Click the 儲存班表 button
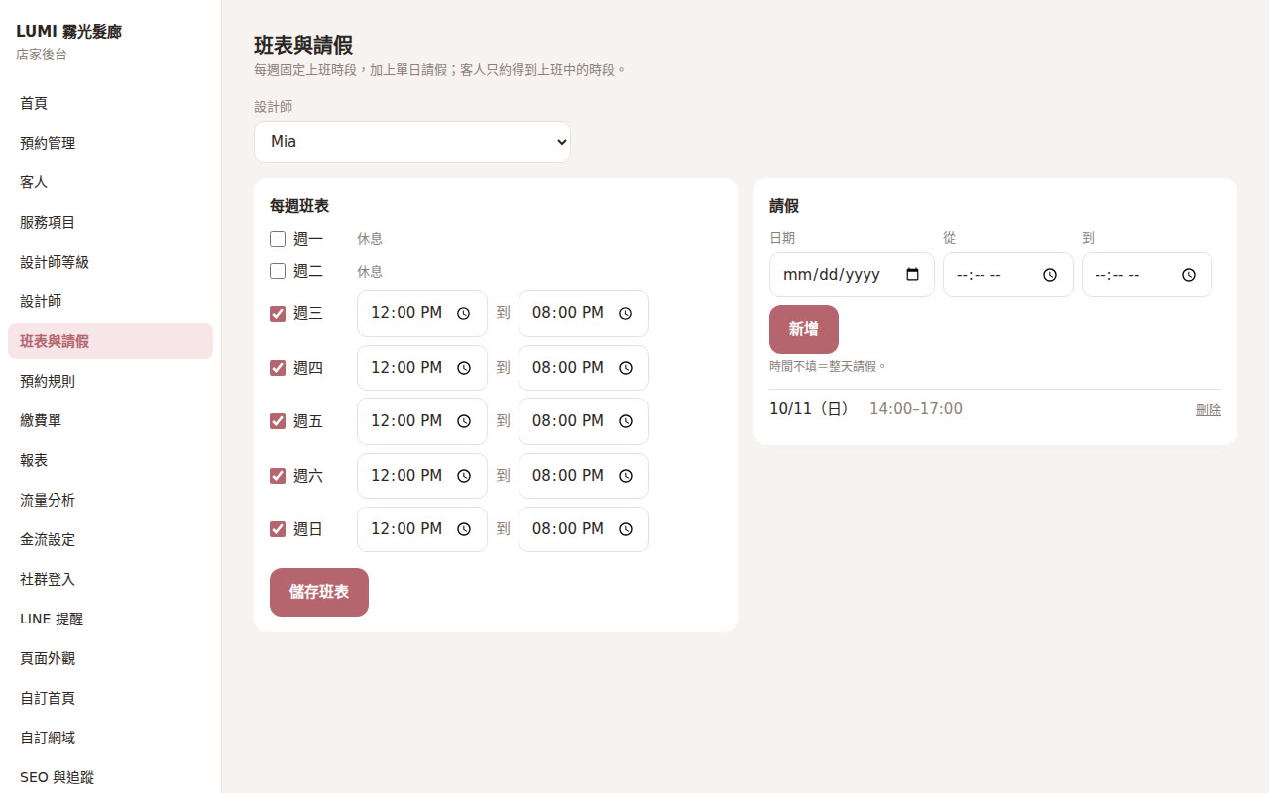 [x=319, y=592]
